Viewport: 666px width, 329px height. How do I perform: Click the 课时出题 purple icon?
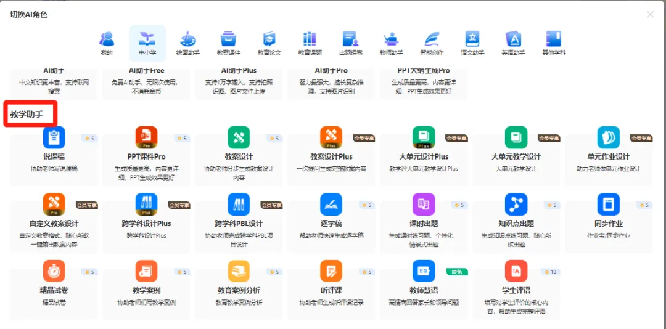coord(424,204)
